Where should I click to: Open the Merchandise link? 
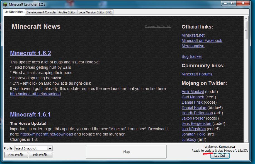193,46
